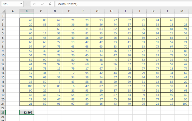Click cell K9 containing 2
Screen dimensions: 192x121
coord(154,51)
